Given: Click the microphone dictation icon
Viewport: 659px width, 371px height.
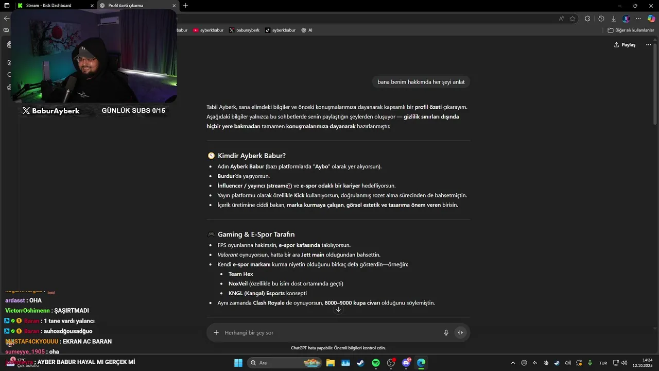Looking at the screenshot, I should (x=446, y=333).
